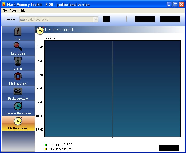Click the File Benchmark header clock icon

pos(40,31)
